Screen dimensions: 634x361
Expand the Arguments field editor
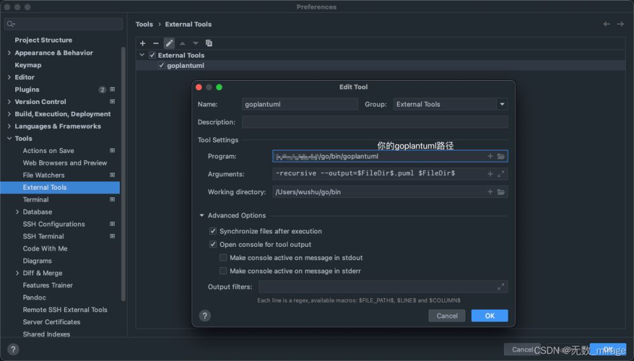501,174
